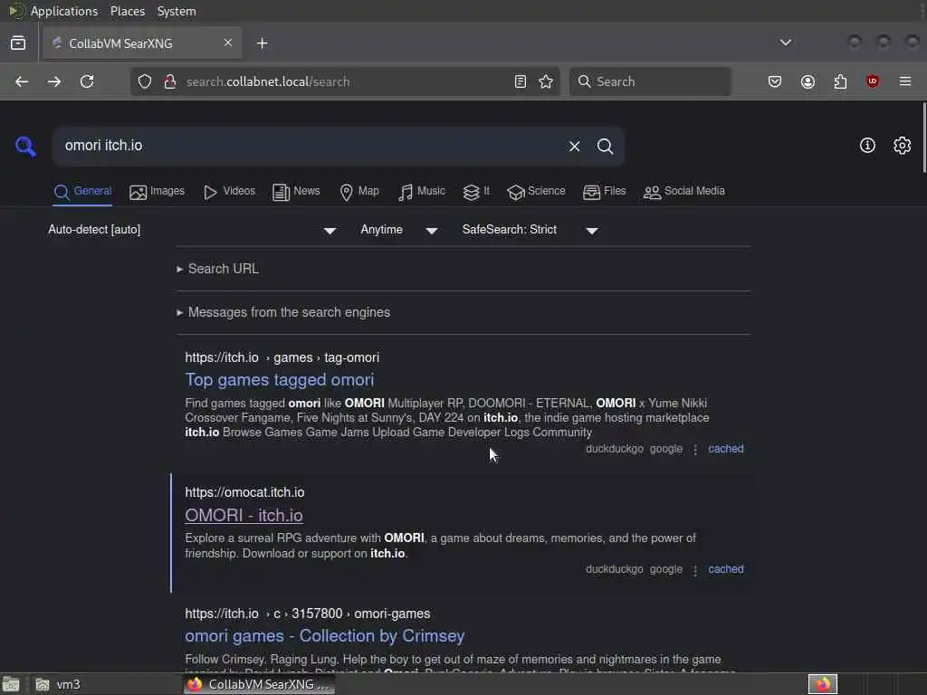The image size is (927, 695).
Task: Select the General search category
Action: (82, 192)
